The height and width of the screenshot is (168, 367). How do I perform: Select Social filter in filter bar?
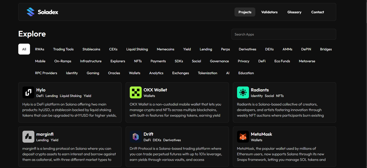point(196,61)
